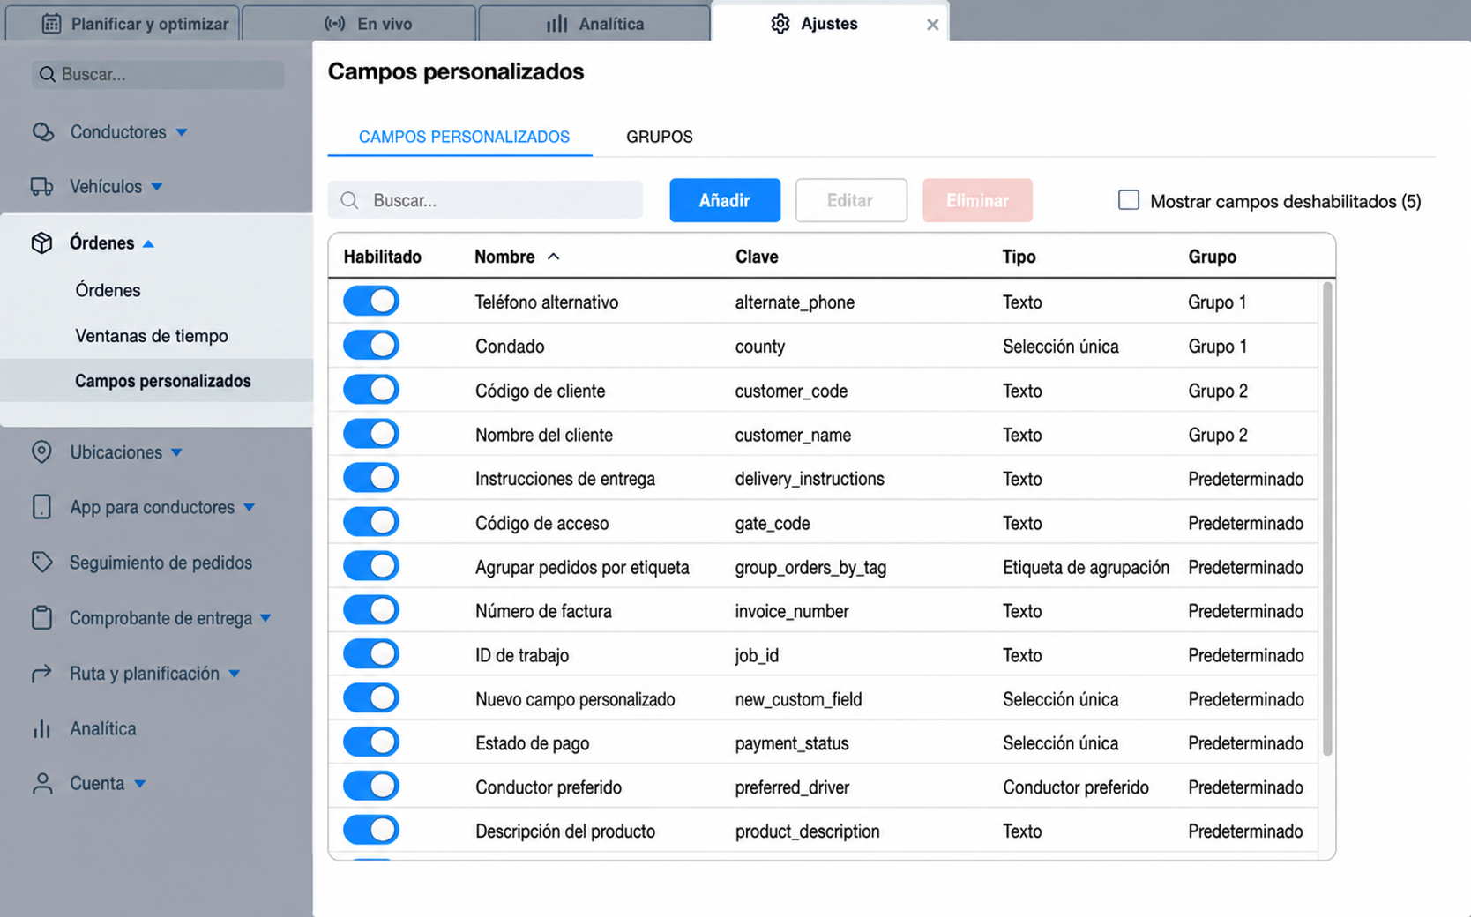This screenshot has height=917, width=1471.
Task: Click the Añadir button
Action: 725,200
